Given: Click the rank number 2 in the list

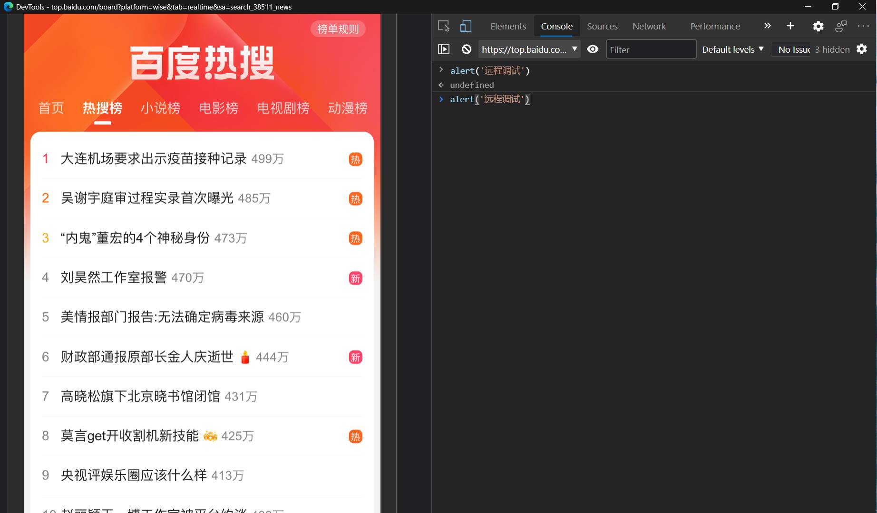Looking at the screenshot, I should [45, 198].
